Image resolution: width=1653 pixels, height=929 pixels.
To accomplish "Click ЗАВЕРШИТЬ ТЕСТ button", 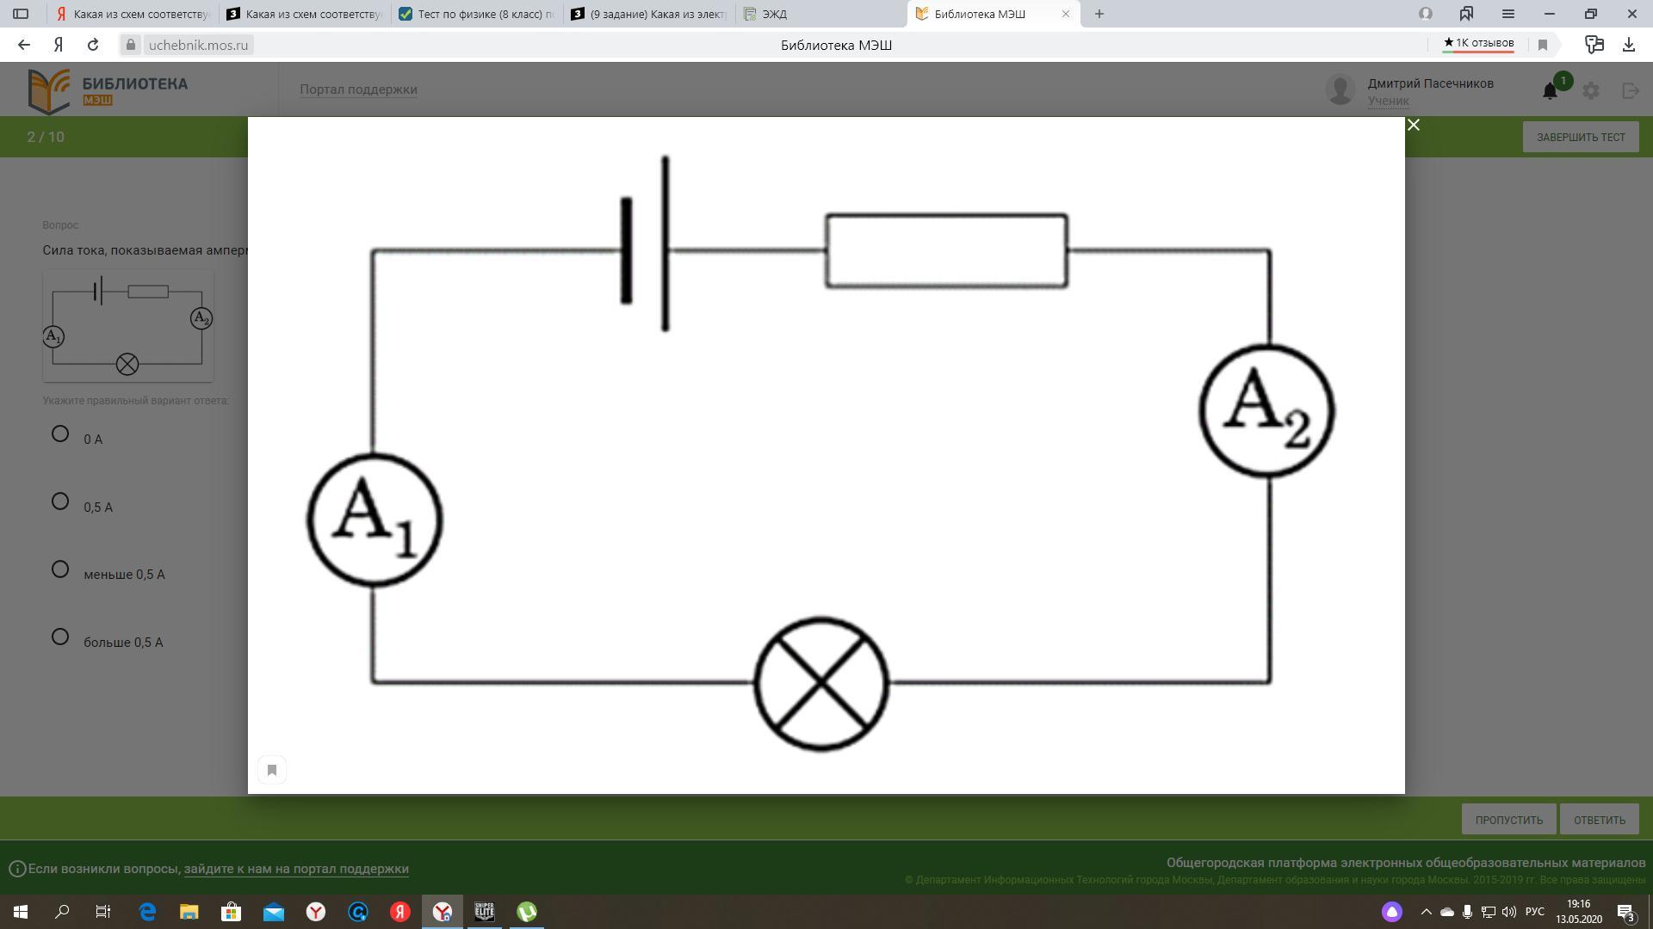I will point(1580,138).
